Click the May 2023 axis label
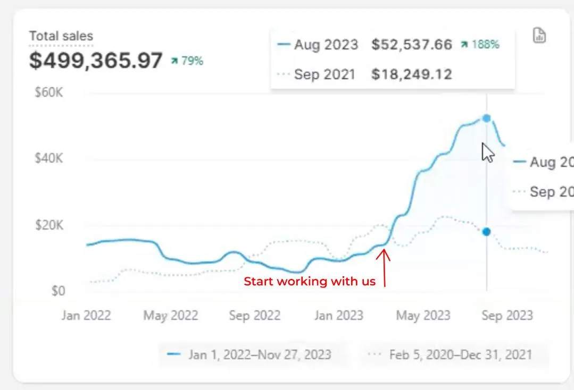 (423, 315)
